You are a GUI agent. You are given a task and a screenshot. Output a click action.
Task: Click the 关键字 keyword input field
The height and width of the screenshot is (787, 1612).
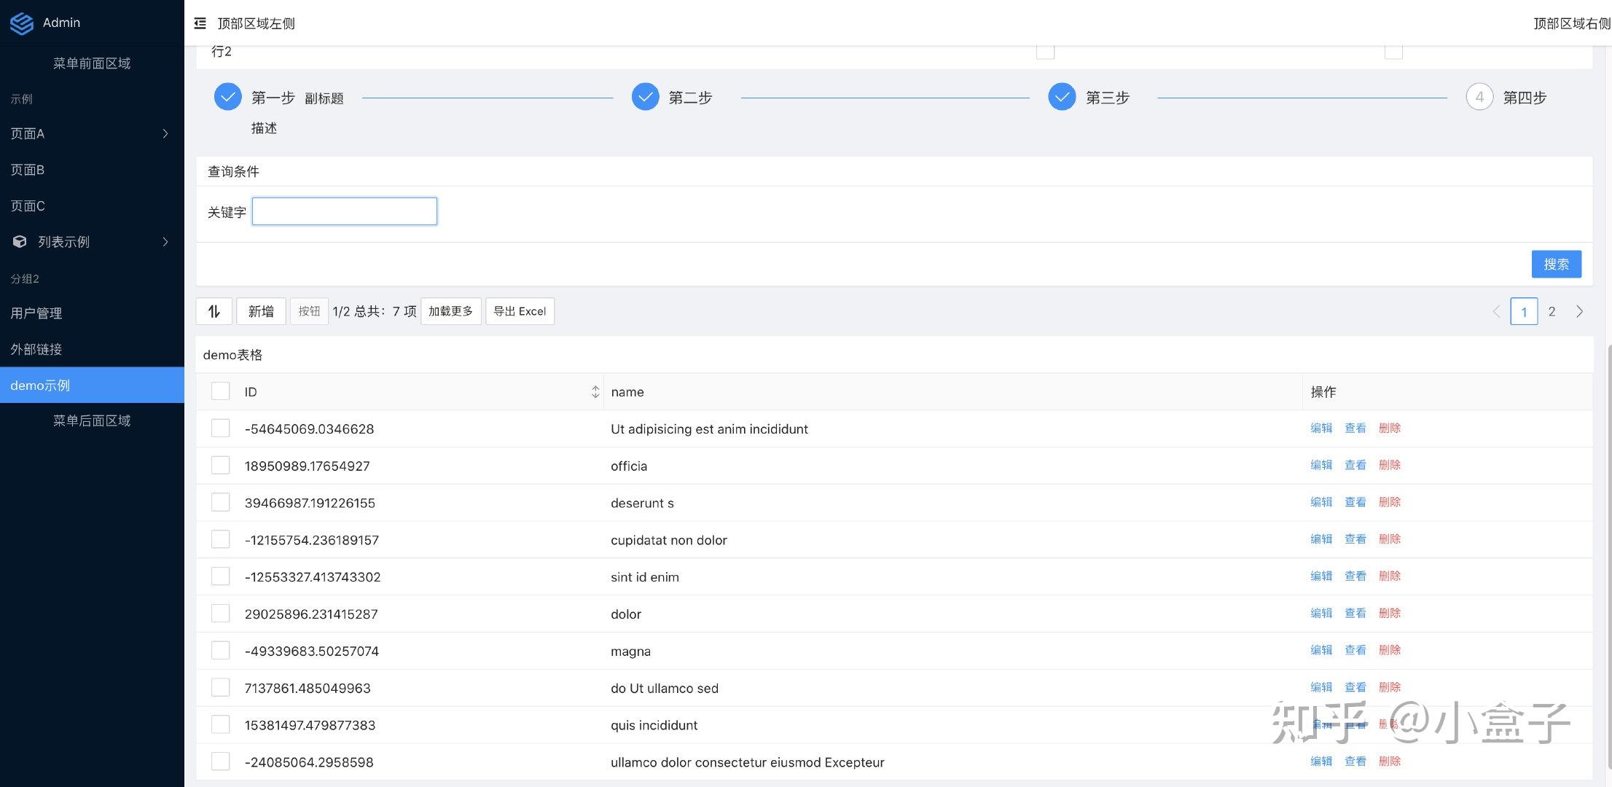[344, 211]
